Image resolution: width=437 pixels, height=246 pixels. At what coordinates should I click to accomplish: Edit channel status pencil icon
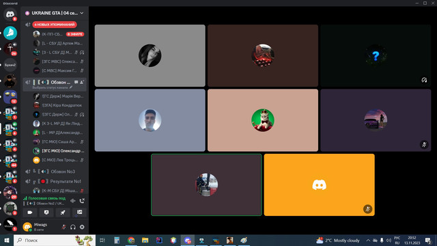click(x=71, y=87)
